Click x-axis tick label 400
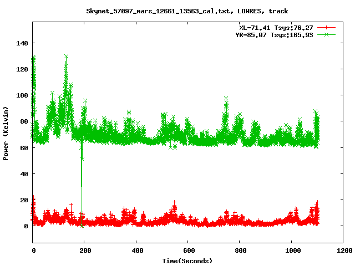Viewport: 355px width, 266px height. click(x=138, y=250)
